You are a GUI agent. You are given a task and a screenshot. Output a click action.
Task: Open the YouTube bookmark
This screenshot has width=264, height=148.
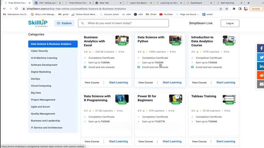(x=166, y=14)
